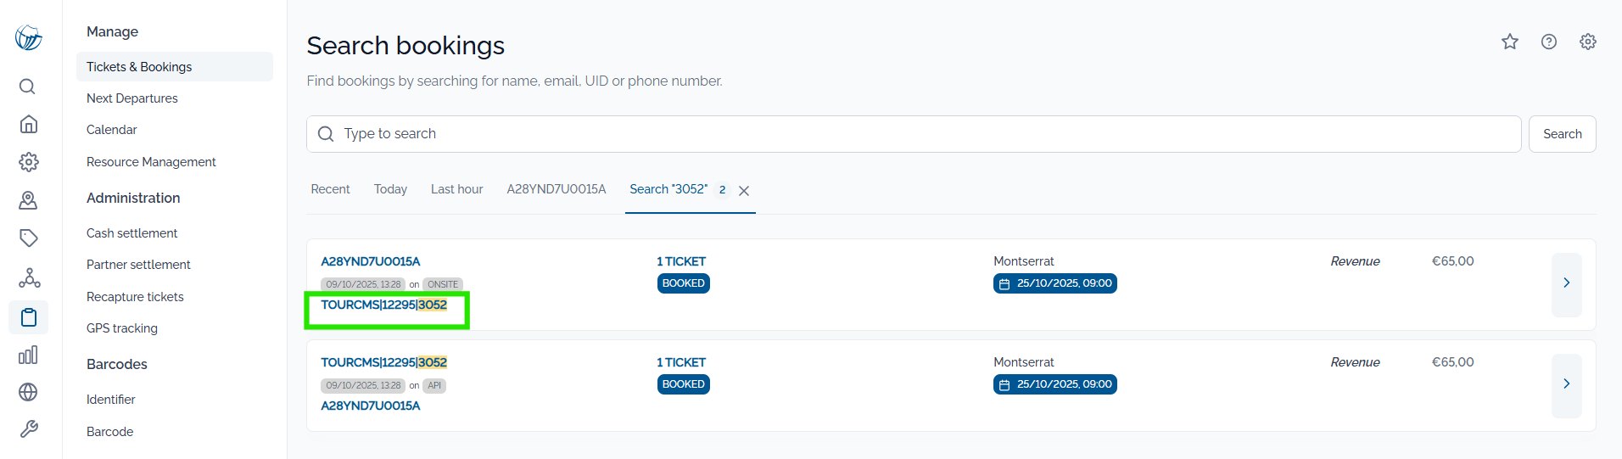Click the 09/10/2025, 13:28 stamp in the ONSITE row
1622x459 pixels.
point(363,284)
